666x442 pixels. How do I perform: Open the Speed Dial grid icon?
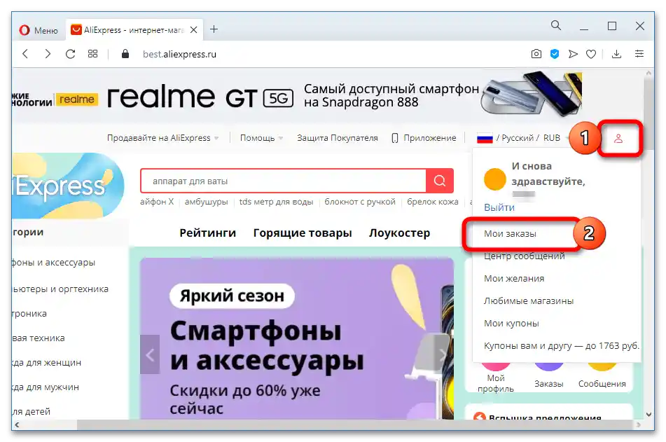point(92,54)
